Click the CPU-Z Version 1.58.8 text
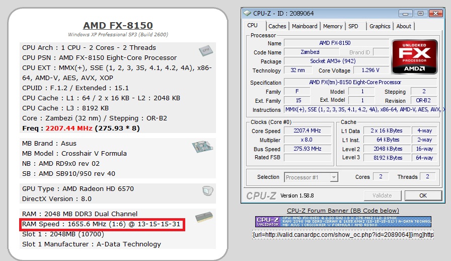 click(x=297, y=195)
